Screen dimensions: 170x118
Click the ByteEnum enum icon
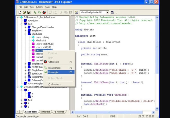29,74
